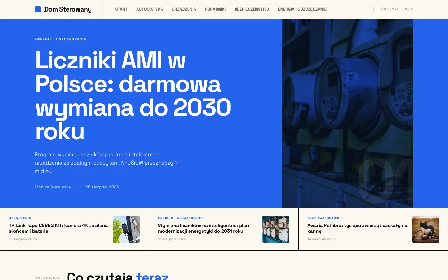Open the URZĄDZENIA nav item

(x=184, y=9)
